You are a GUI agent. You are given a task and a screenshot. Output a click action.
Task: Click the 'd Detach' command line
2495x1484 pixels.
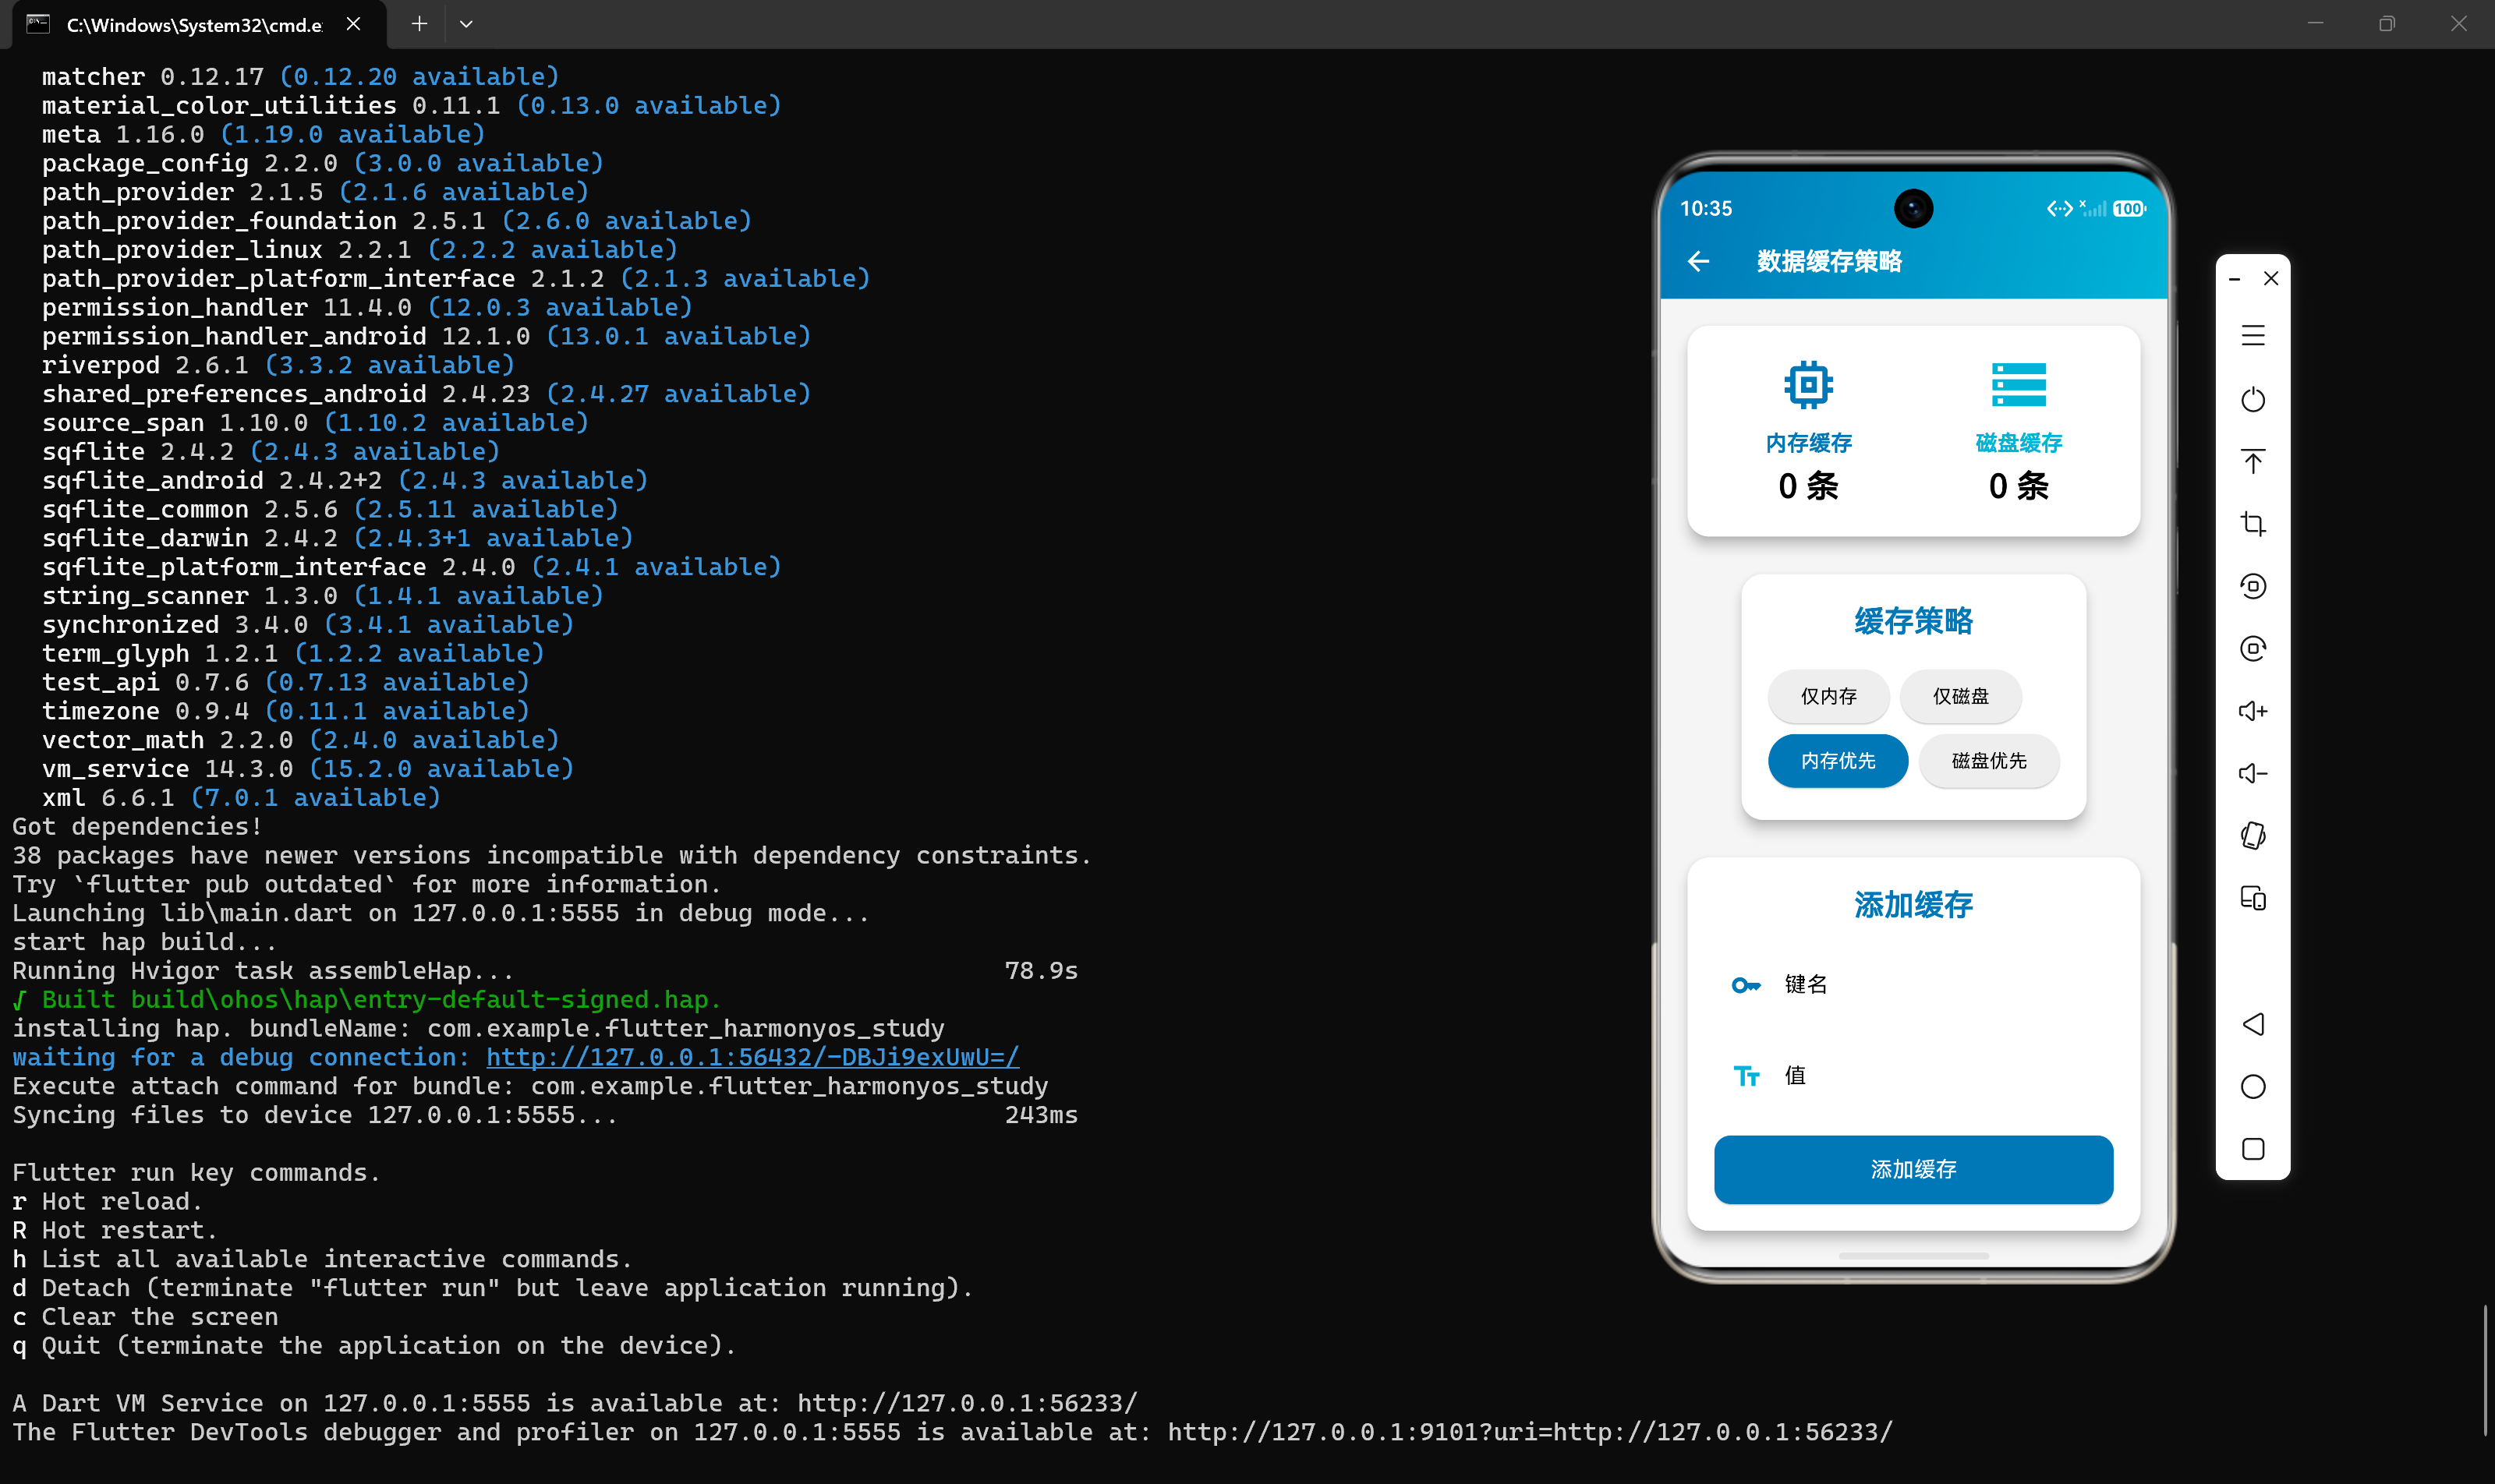[494, 1288]
